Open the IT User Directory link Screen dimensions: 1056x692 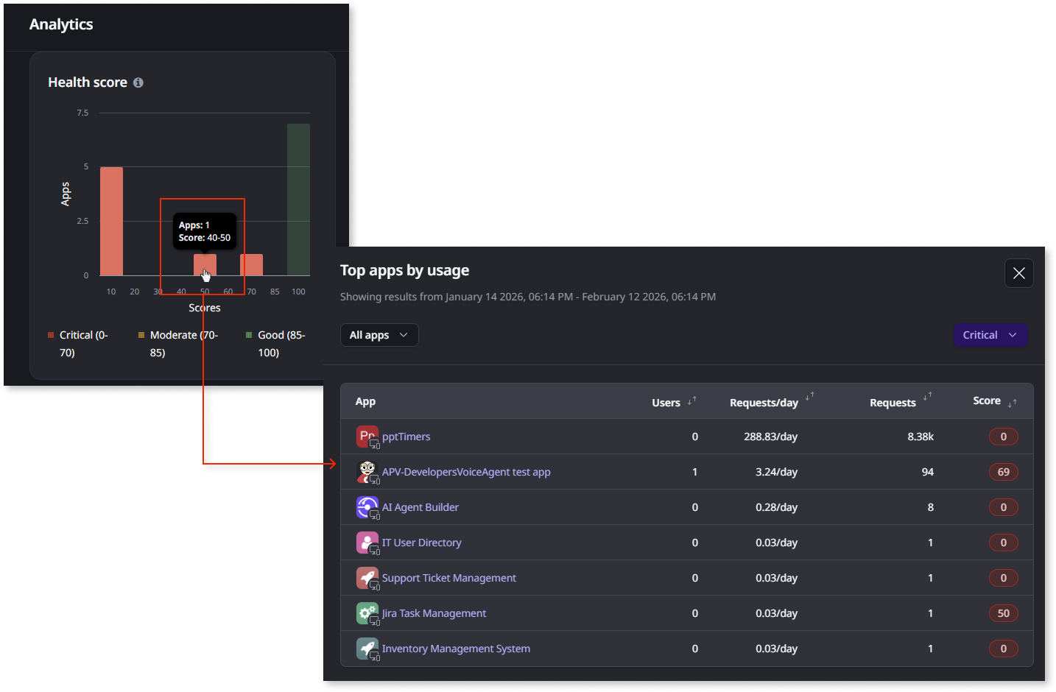pos(421,543)
